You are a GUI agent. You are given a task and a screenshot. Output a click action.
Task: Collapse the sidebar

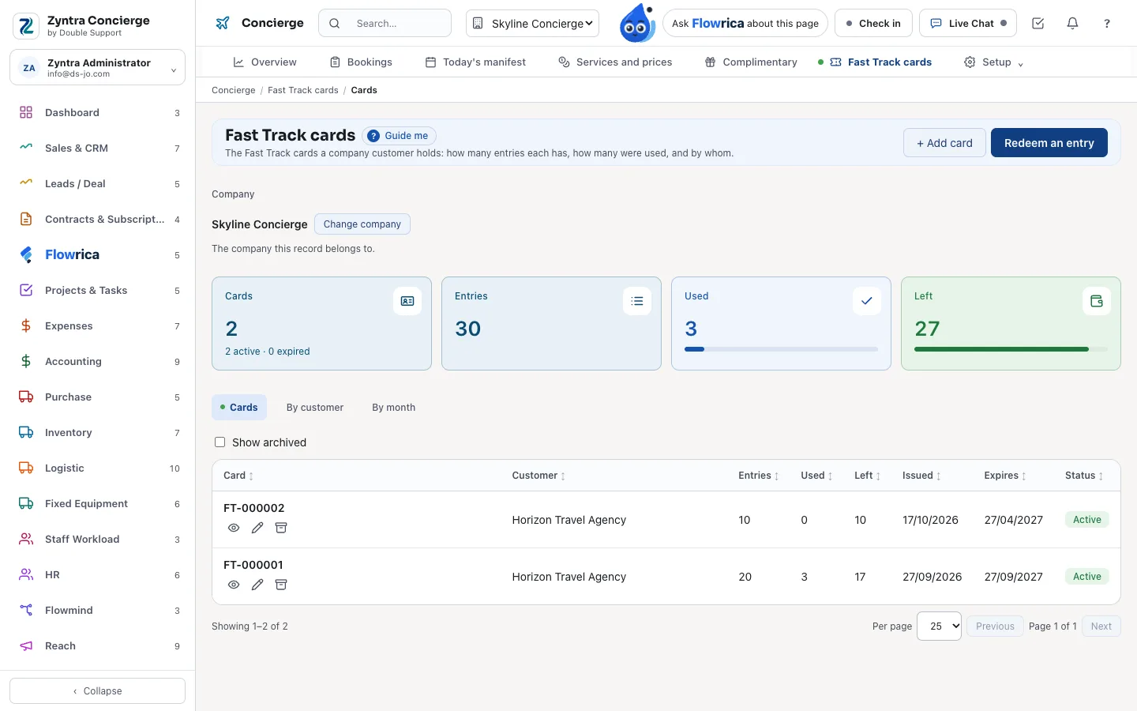click(x=98, y=691)
